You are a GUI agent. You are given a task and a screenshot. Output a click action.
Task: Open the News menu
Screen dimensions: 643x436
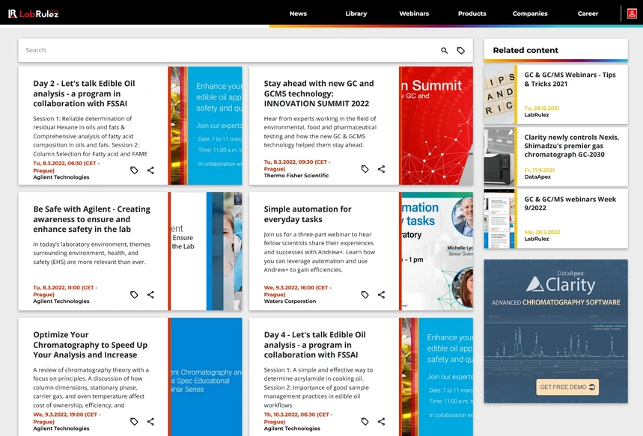(298, 13)
